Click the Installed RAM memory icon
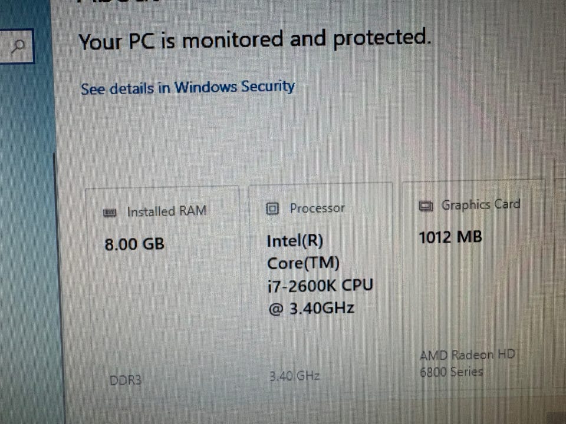The height and width of the screenshot is (424, 566). pos(110,212)
